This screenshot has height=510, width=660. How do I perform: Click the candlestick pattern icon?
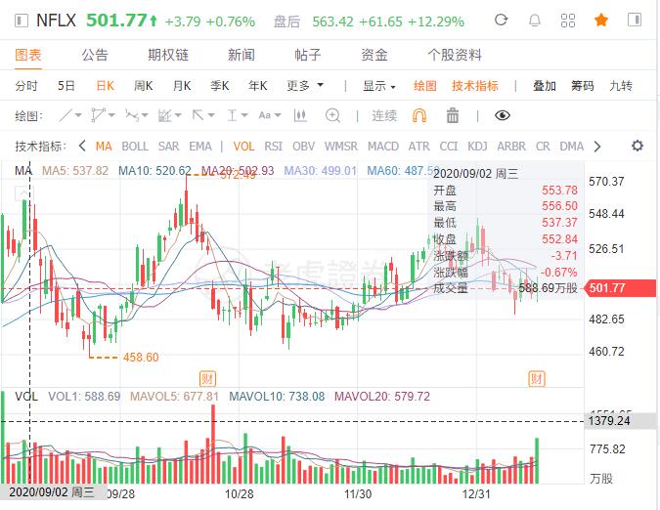300,115
